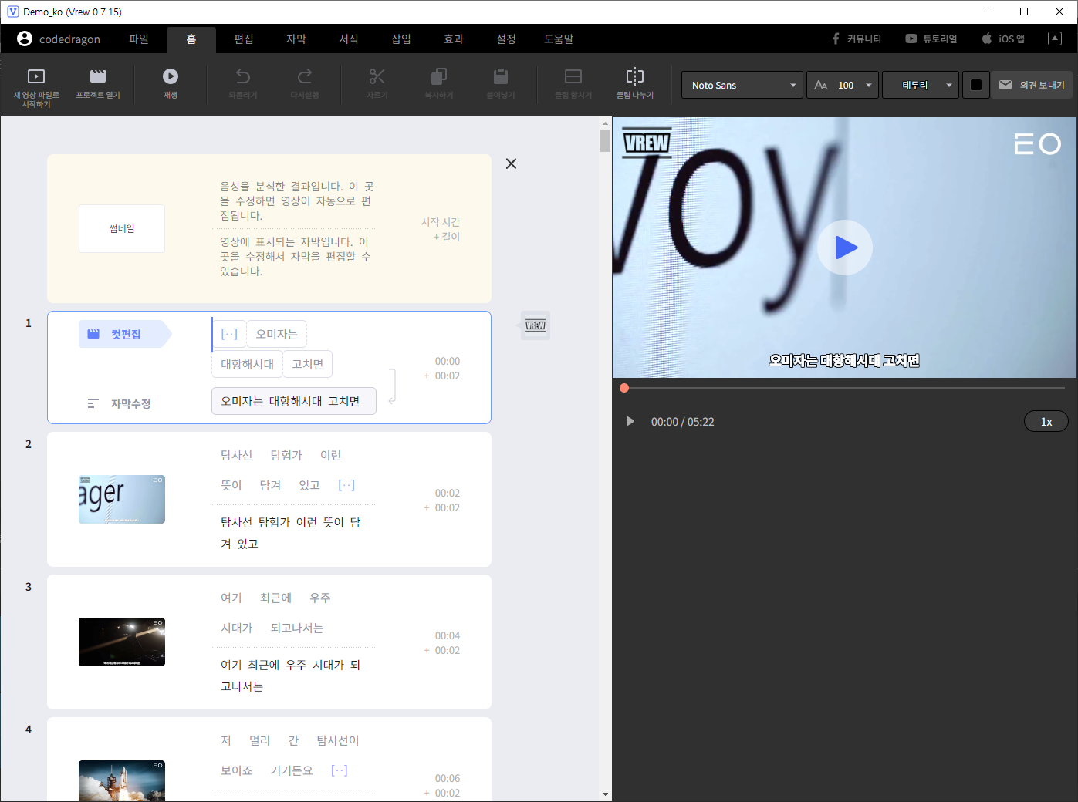1078x802 pixels.
Task: Open the 자막 menu
Action: [296, 39]
